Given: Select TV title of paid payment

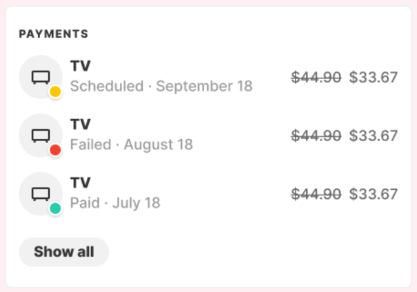Looking at the screenshot, I should [80, 182].
